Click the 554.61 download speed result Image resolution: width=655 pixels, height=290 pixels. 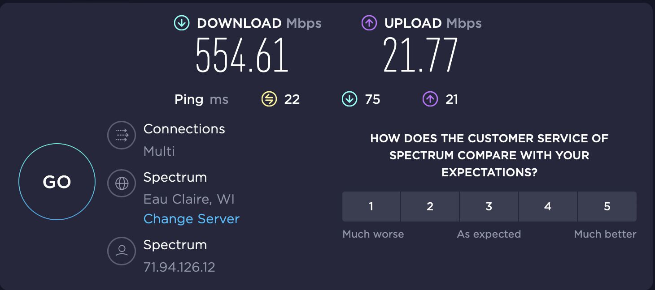pyautogui.click(x=242, y=55)
